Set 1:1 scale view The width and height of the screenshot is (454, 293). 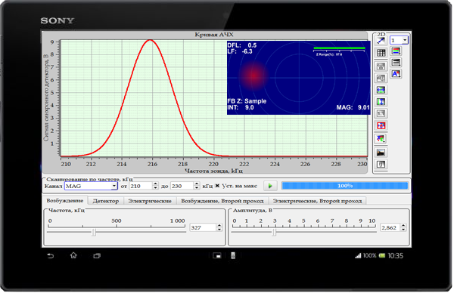381,114
